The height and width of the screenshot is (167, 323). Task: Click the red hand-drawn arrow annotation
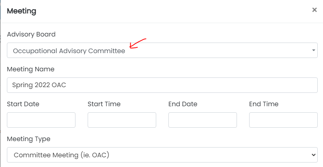pos(136,44)
